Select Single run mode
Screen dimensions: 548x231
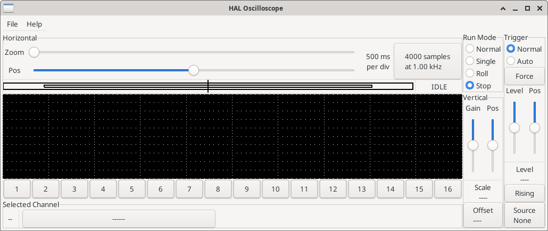470,61
